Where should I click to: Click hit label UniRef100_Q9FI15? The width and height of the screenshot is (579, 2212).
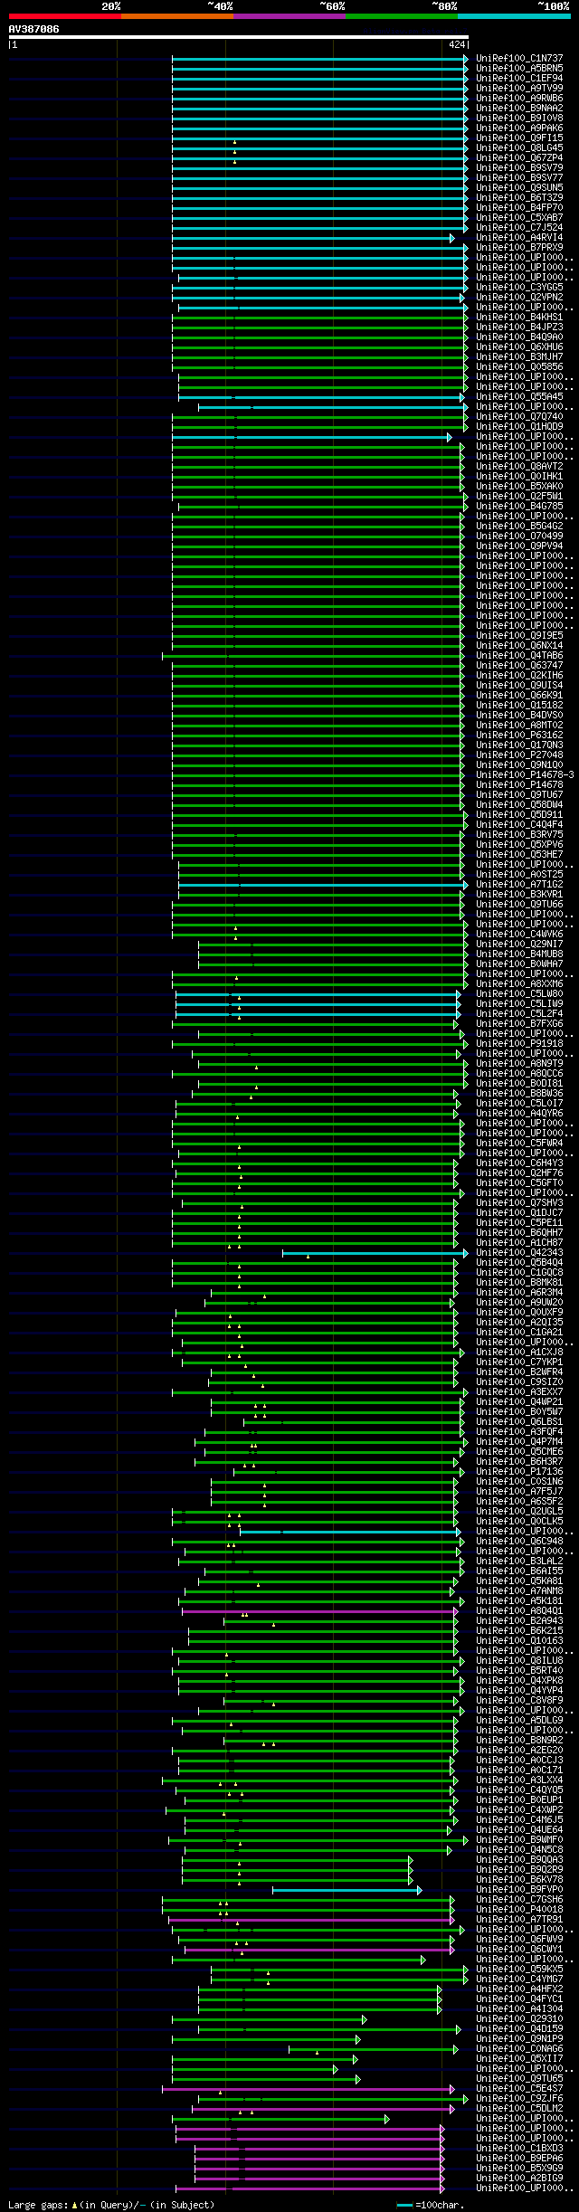pyautogui.click(x=519, y=138)
